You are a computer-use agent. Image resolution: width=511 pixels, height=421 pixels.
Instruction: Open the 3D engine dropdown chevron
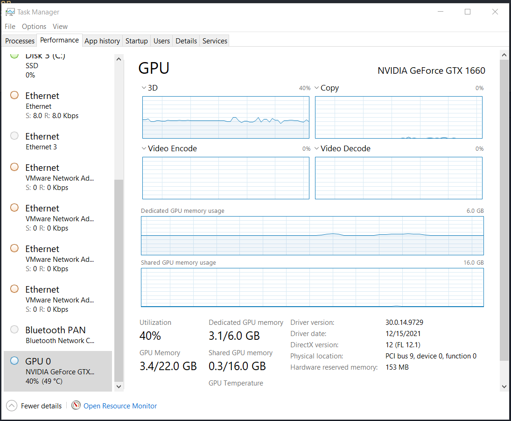144,88
